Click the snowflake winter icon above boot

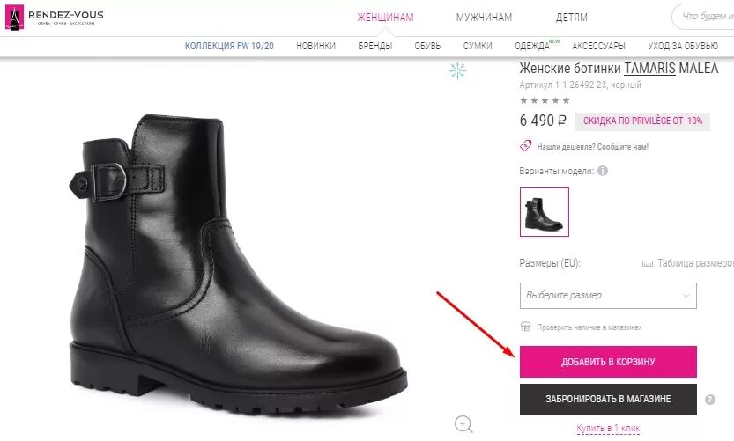pos(457,71)
